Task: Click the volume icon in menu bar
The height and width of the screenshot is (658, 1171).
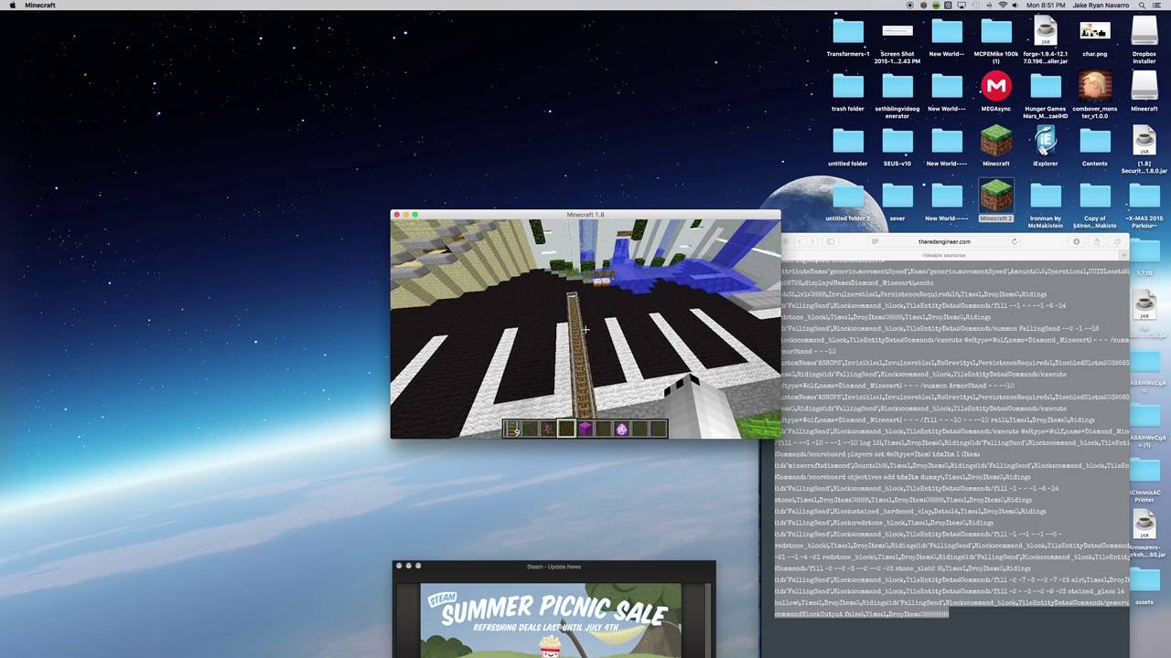Action: coord(1016,5)
